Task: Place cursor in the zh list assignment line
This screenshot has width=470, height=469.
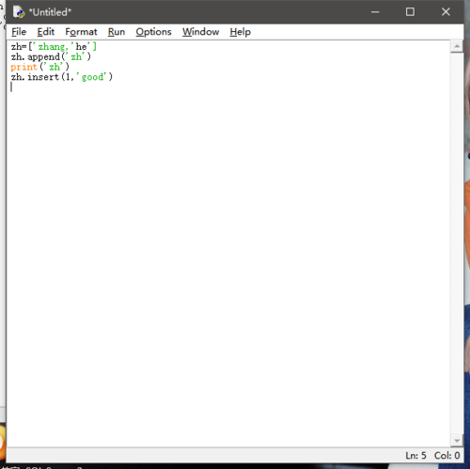Action: pos(54,47)
